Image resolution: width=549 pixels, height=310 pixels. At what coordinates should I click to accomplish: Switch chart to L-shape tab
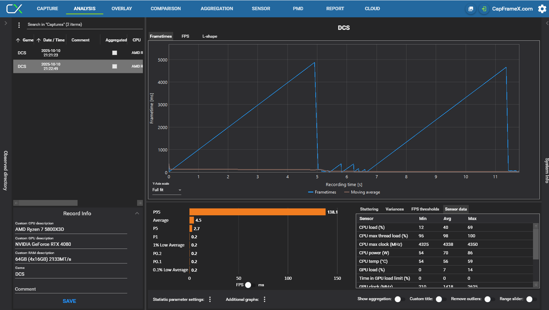[210, 36]
